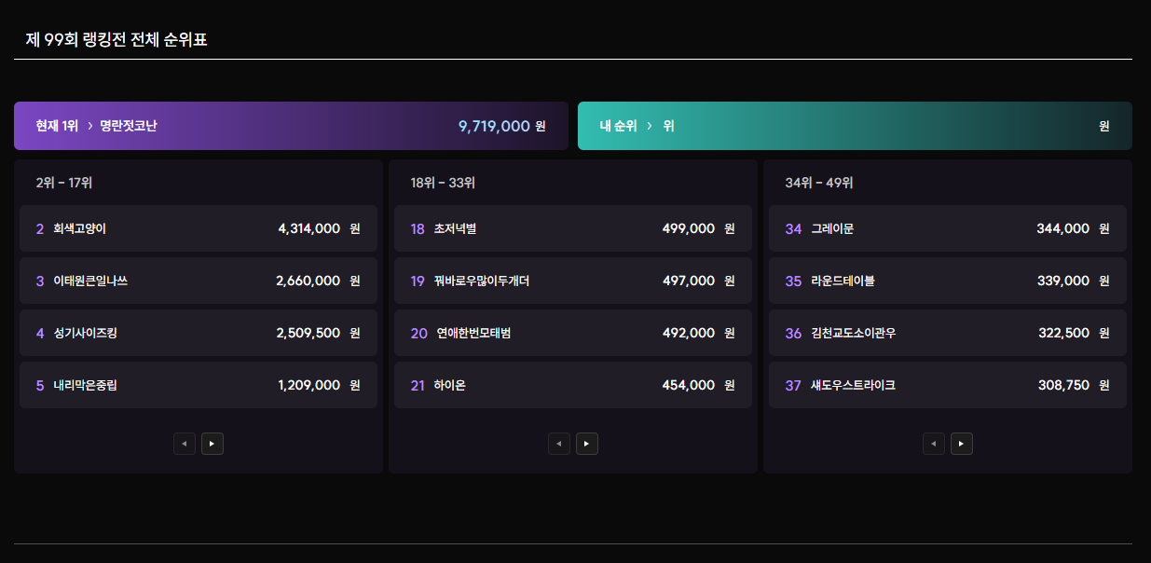Click chevron arrow in 내 순위 banner
Viewport: 1151px width, 563px height.
click(x=650, y=126)
